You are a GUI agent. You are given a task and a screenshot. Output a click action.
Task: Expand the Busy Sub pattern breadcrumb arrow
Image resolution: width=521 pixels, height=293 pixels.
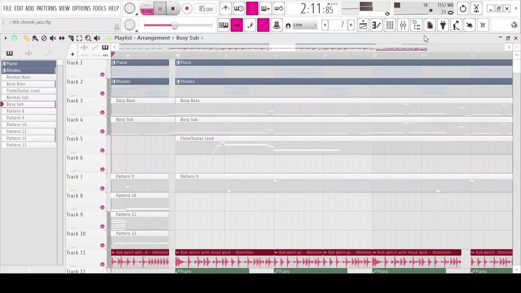pos(202,38)
